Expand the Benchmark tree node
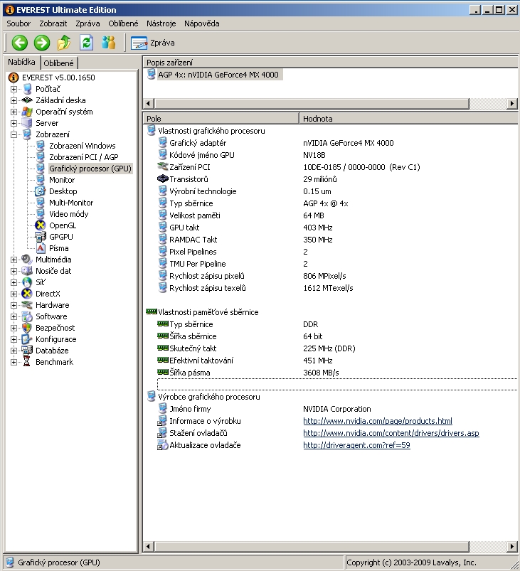 point(14,362)
